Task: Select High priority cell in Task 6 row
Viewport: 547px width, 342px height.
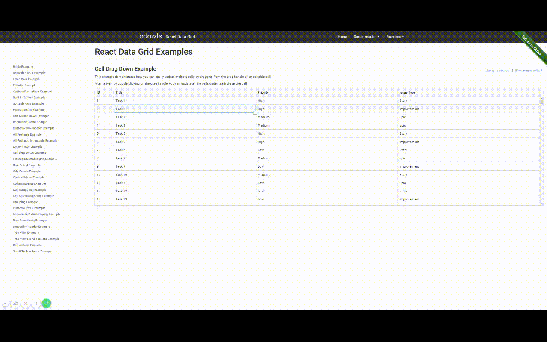Action: click(x=326, y=142)
